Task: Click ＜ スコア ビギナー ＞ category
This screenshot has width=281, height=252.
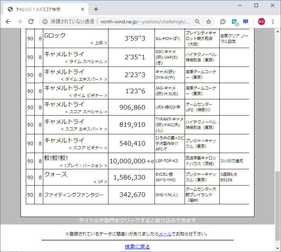Action: point(88,148)
